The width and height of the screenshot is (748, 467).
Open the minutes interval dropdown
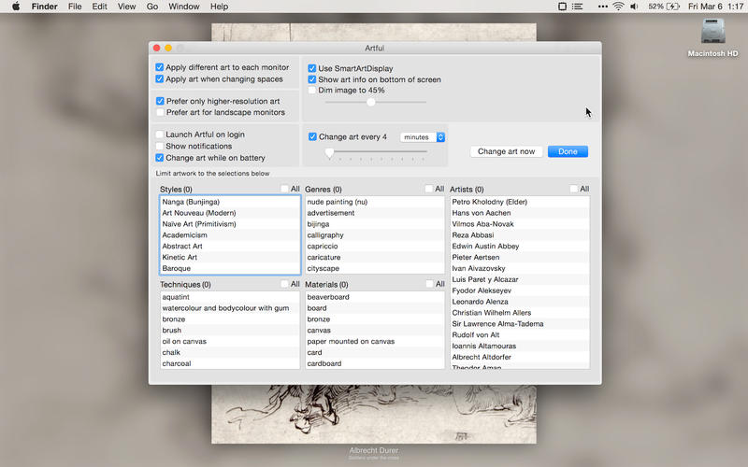coord(423,137)
